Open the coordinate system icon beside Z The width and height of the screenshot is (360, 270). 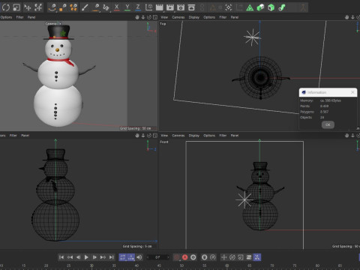148,7
